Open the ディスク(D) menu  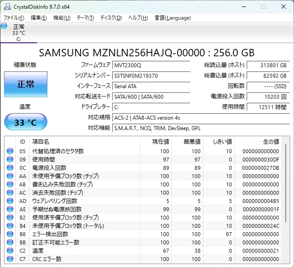(111, 18)
